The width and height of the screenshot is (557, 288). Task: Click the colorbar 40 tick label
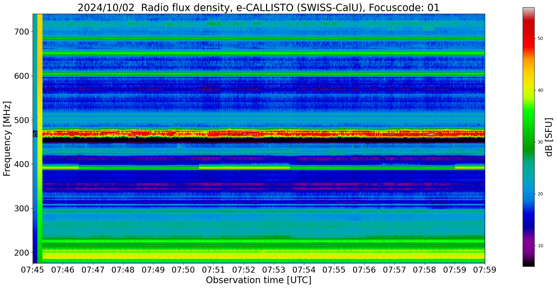[540, 90]
